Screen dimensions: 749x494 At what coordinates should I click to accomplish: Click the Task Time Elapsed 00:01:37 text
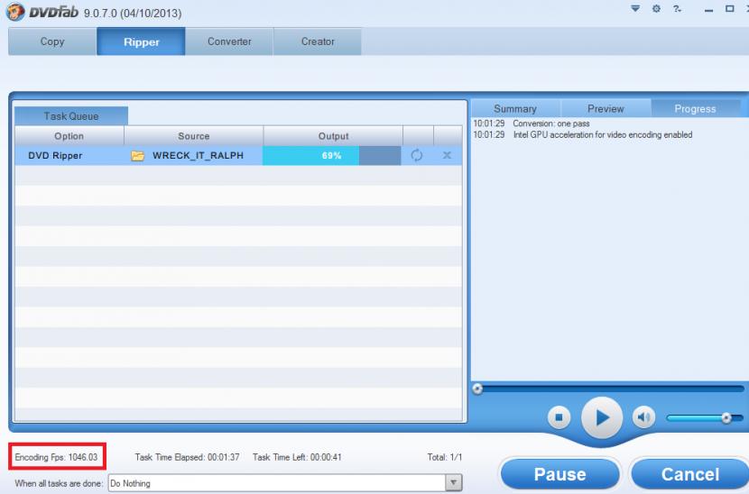point(188,457)
